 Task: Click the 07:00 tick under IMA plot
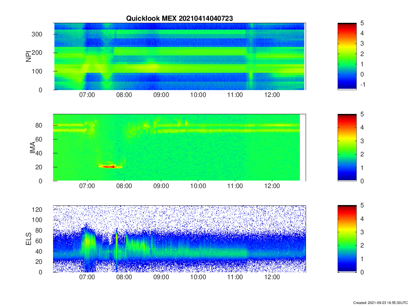(x=87, y=186)
